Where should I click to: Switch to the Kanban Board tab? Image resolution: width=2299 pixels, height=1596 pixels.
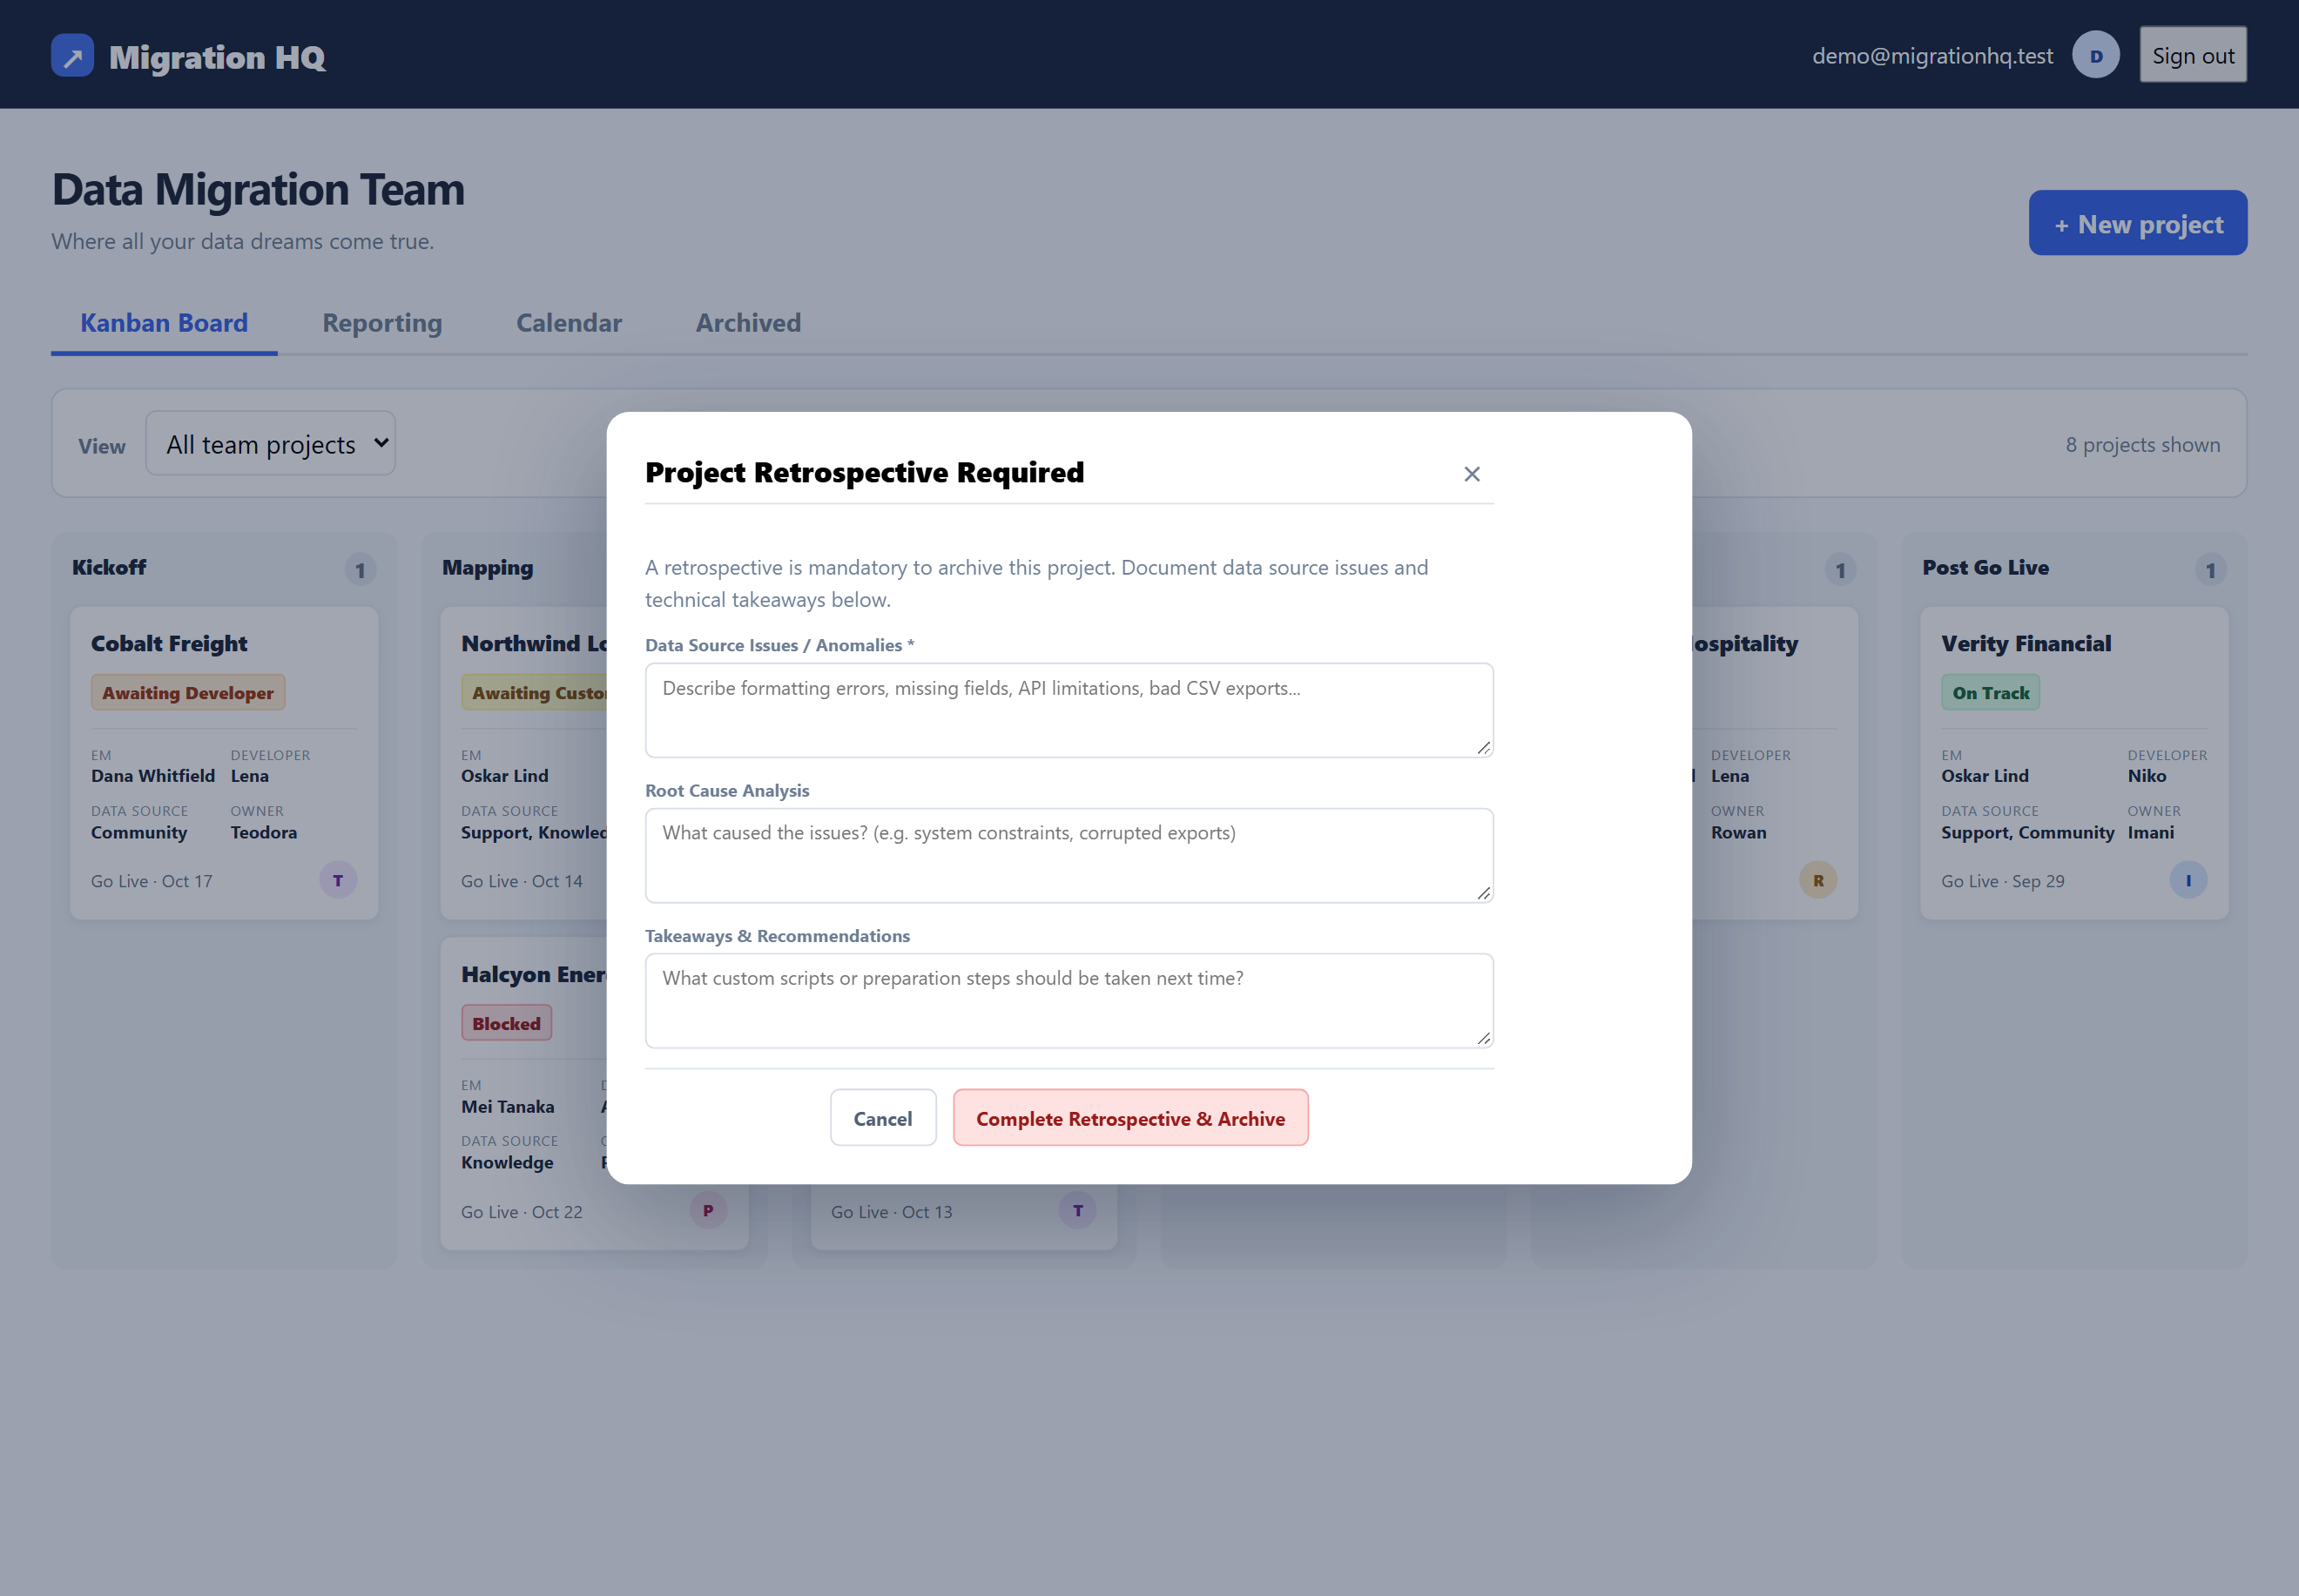pyautogui.click(x=164, y=323)
